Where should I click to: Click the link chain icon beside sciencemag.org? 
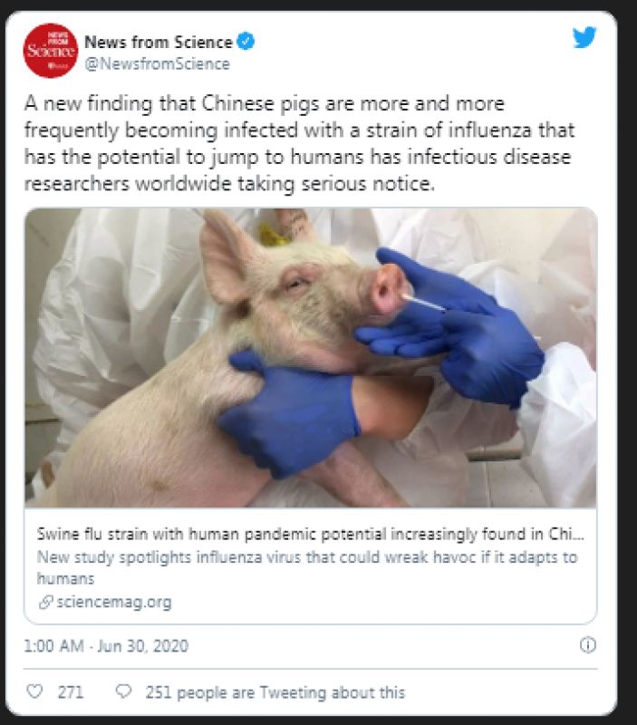[x=45, y=602]
